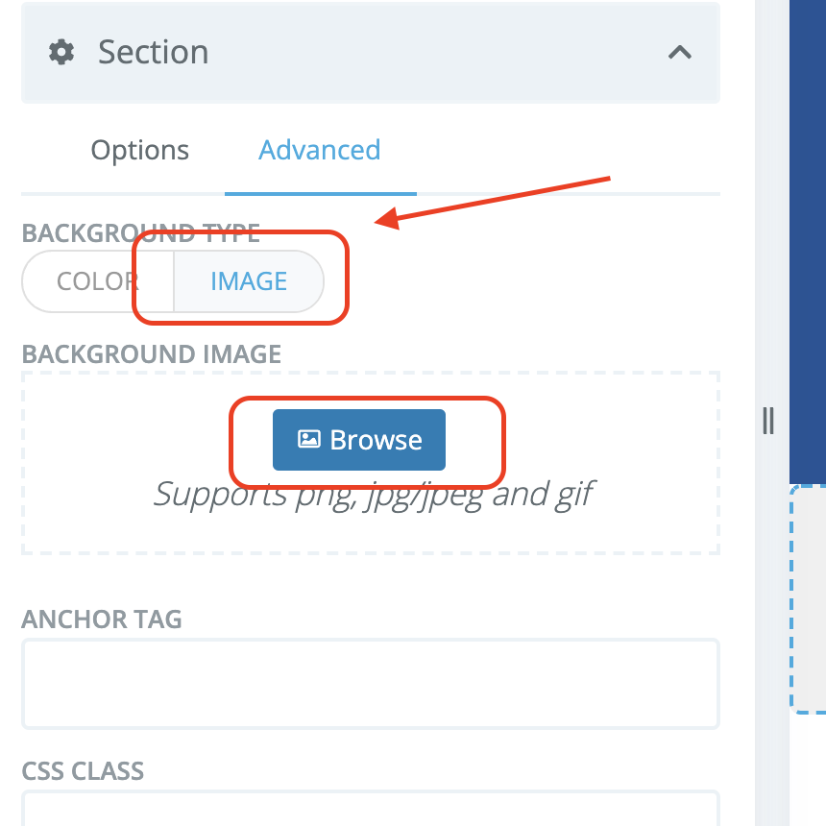Click the ANCHOR TAG label

(102, 619)
